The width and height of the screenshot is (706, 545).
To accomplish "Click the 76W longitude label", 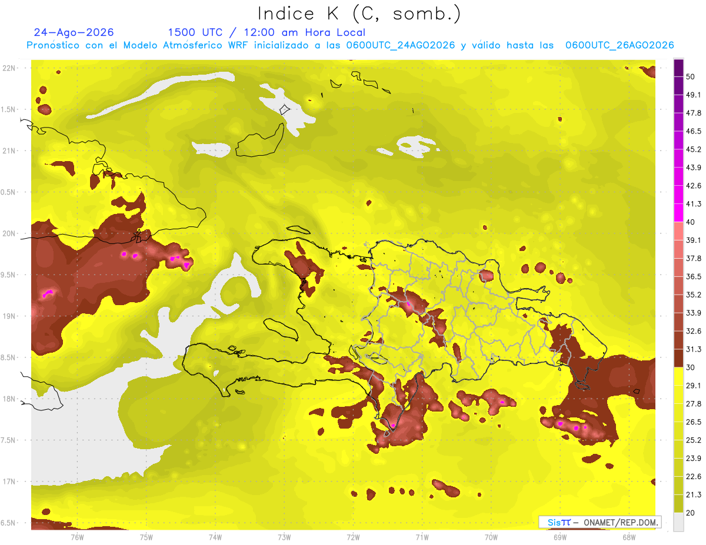I will [77, 537].
